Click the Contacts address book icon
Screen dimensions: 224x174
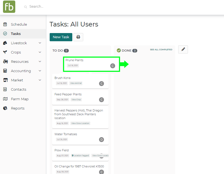pyautogui.click(x=5, y=89)
